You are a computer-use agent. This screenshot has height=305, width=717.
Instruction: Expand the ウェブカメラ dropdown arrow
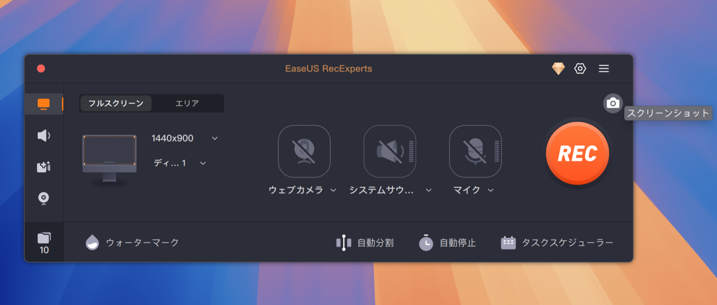pyautogui.click(x=333, y=190)
